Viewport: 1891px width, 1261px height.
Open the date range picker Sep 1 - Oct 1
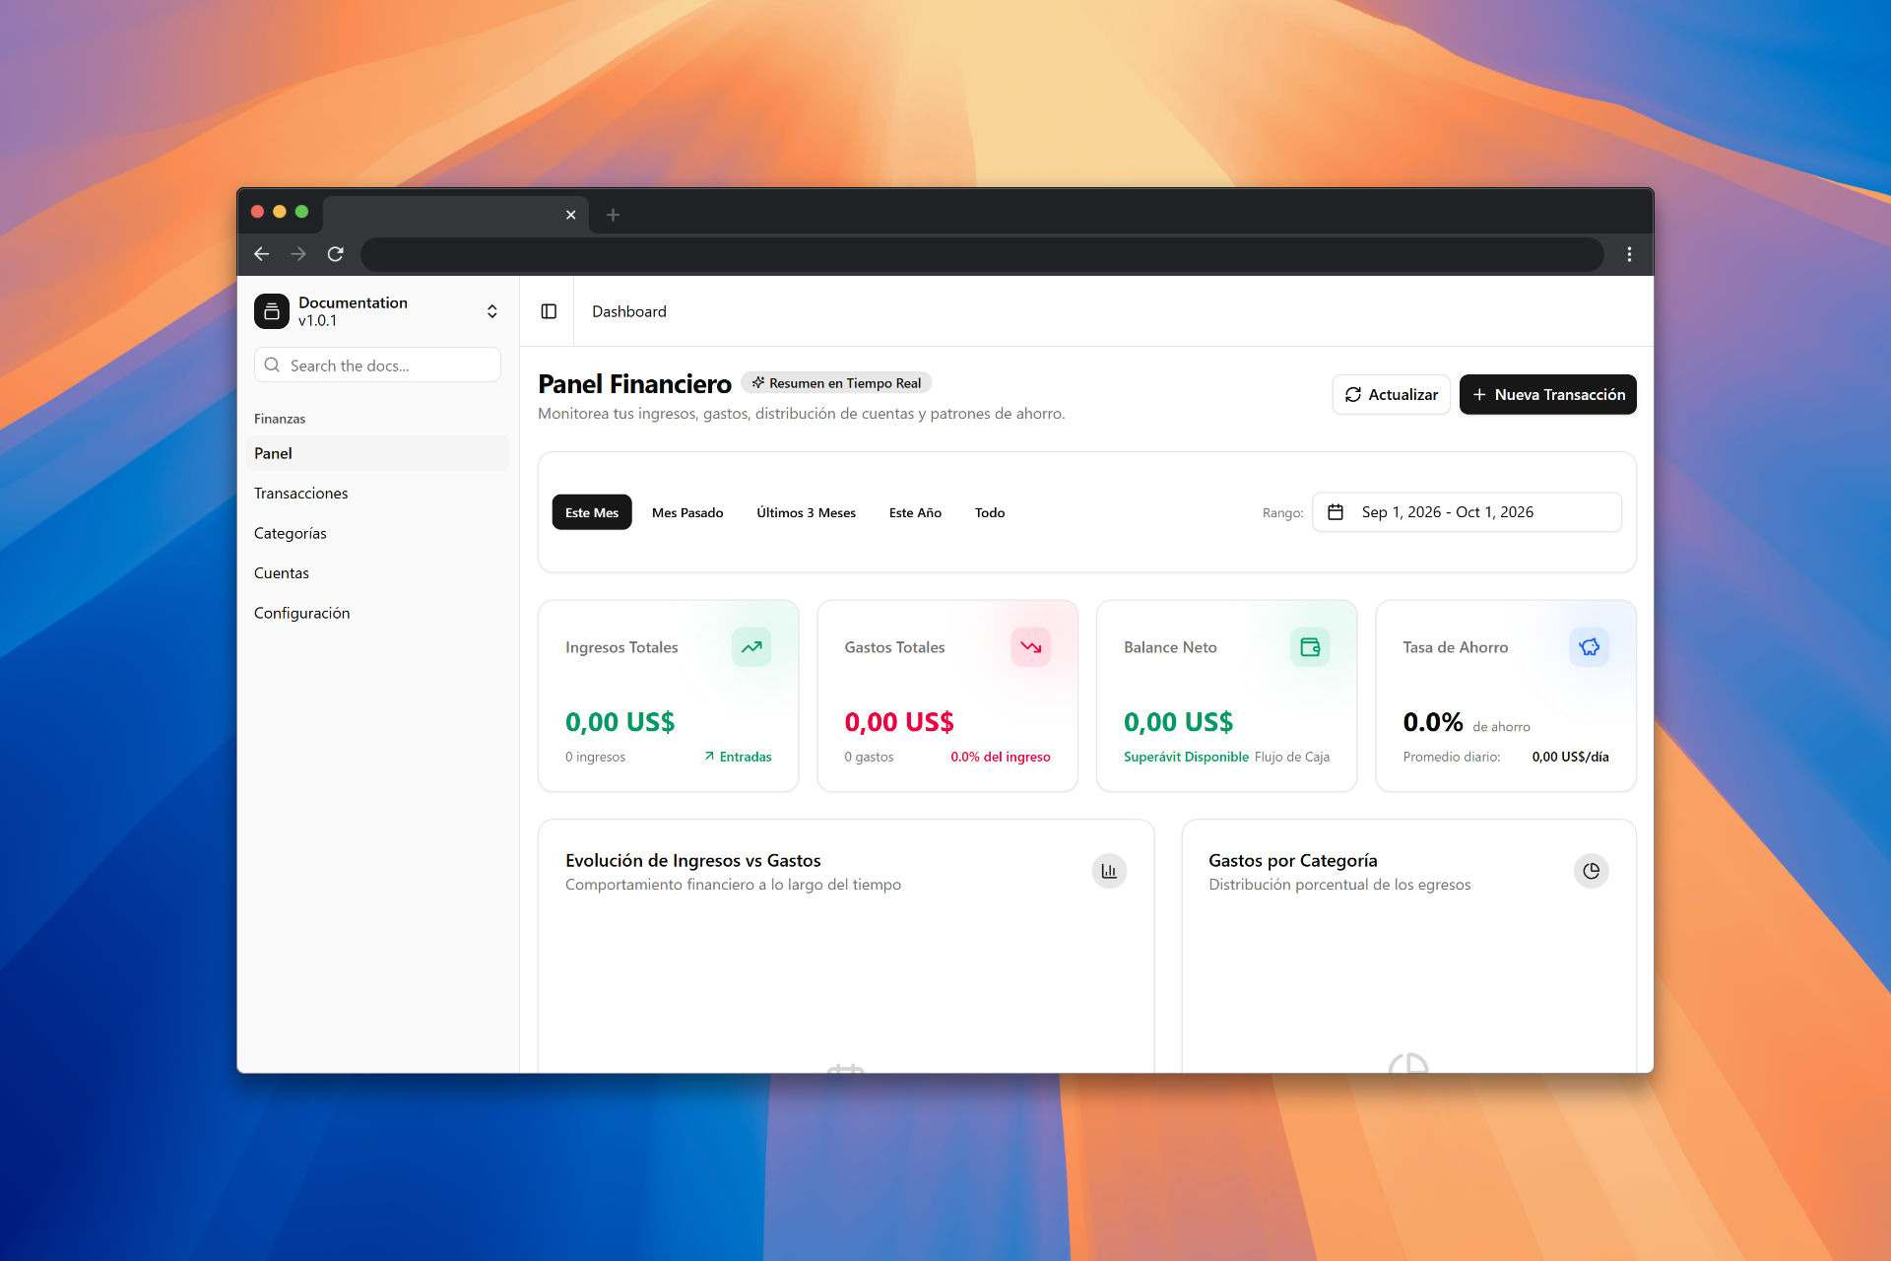pyautogui.click(x=1467, y=512)
